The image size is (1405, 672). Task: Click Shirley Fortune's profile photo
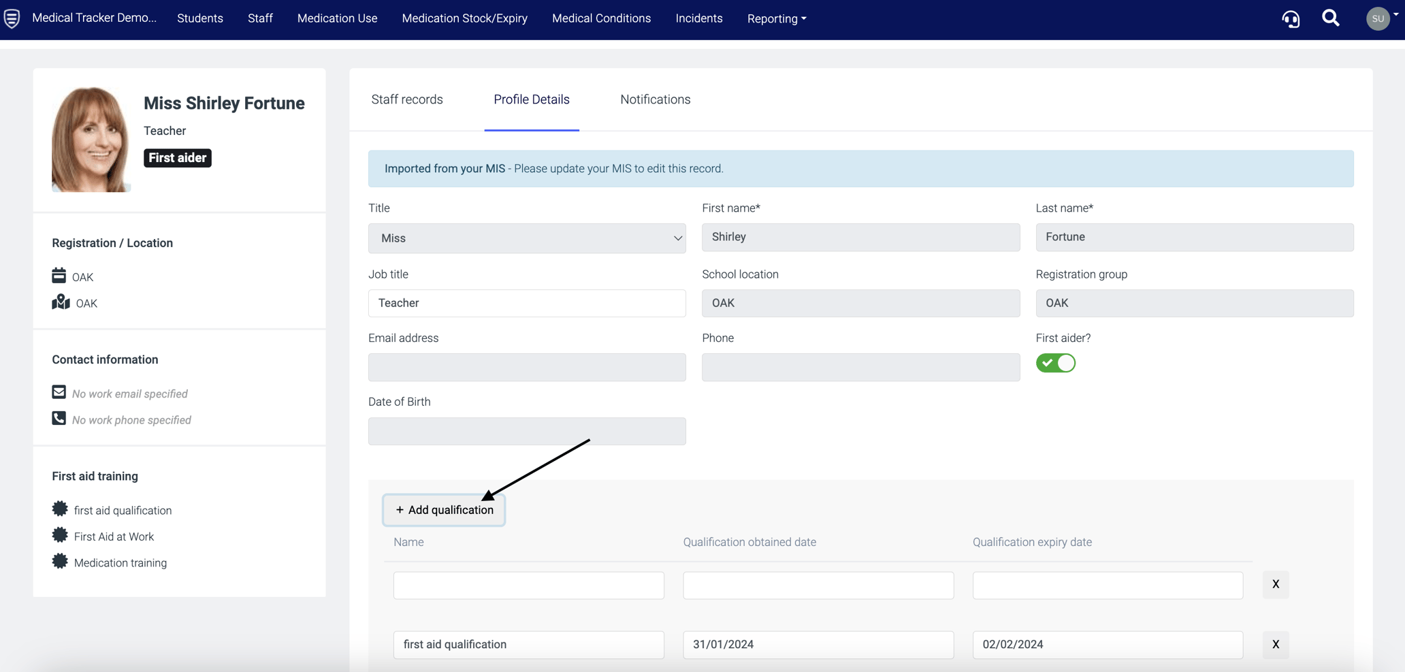click(x=91, y=139)
